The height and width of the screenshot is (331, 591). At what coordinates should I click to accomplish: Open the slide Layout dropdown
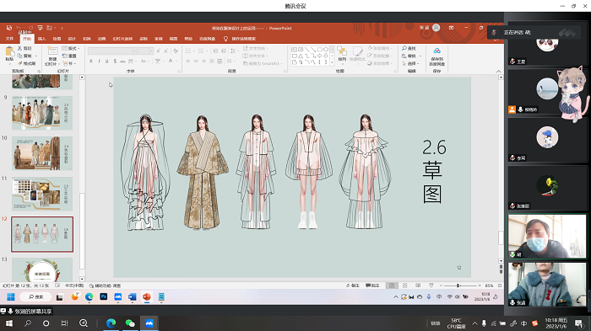pos(71,49)
